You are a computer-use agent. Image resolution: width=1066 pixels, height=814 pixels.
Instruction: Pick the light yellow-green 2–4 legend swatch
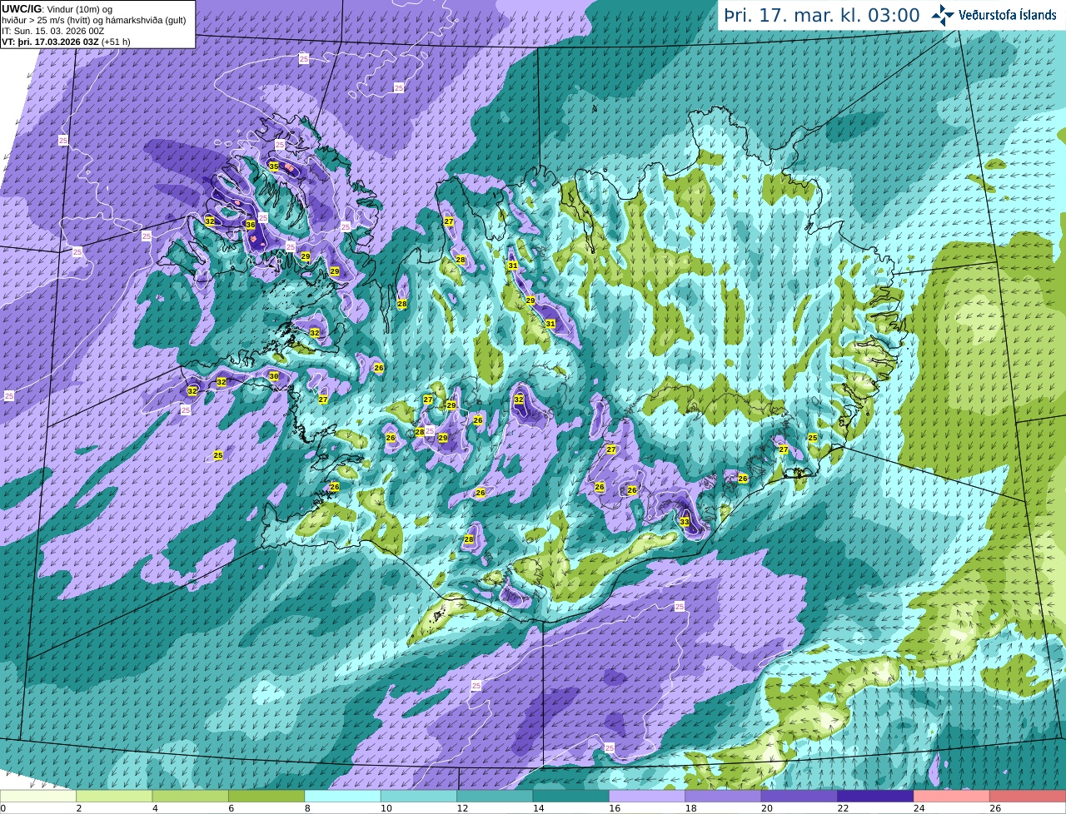point(114,797)
